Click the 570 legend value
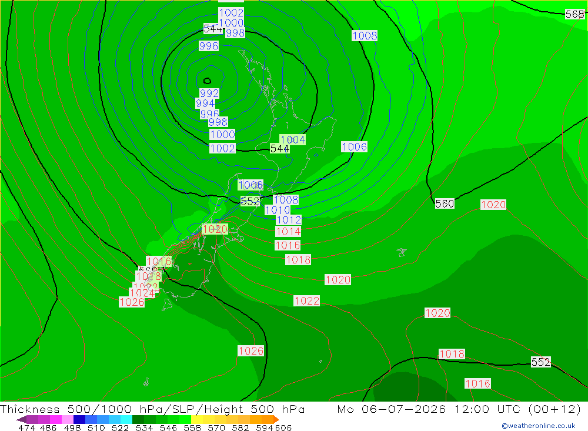This screenshot has height=431, width=588. [x=216, y=428]
